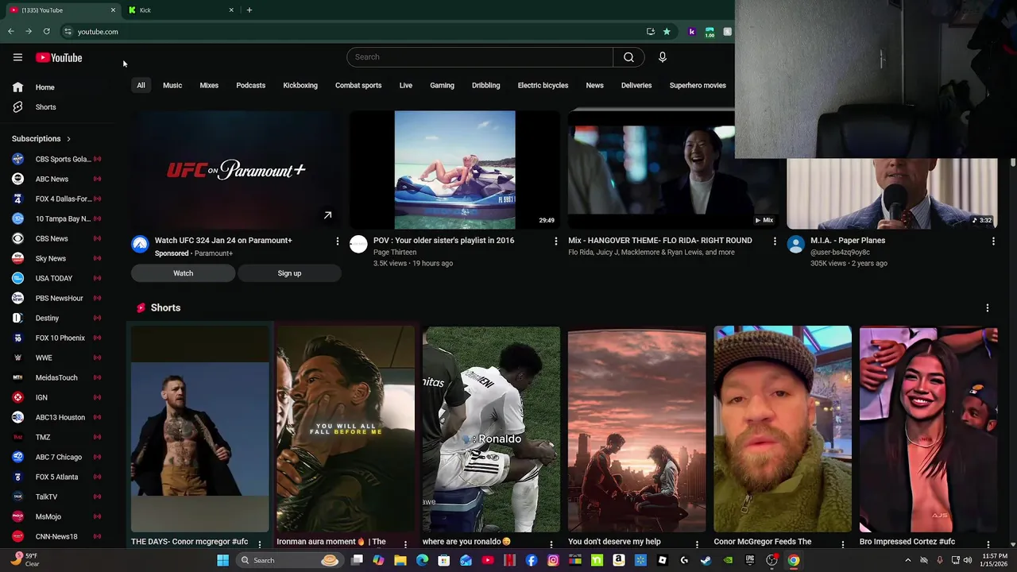
Task: Open the purple K browser extension
Action: point(691,32)
